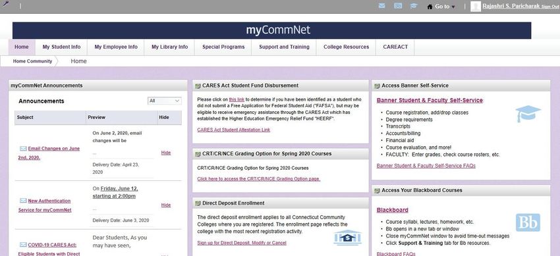
Task: Open Email Changes on June 2nd announcement
Action: 49,153
